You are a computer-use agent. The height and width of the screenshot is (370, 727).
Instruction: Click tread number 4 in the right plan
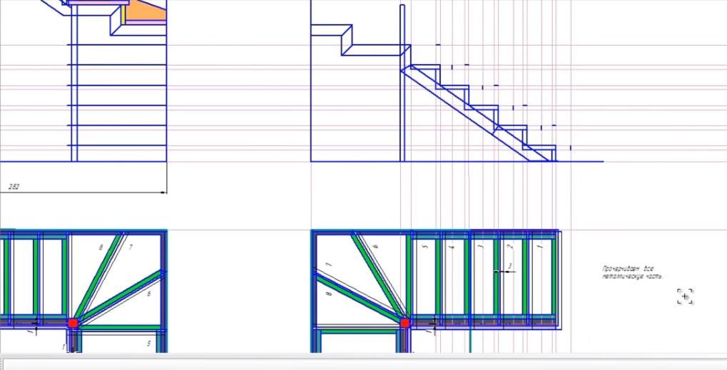pos(452,246)
